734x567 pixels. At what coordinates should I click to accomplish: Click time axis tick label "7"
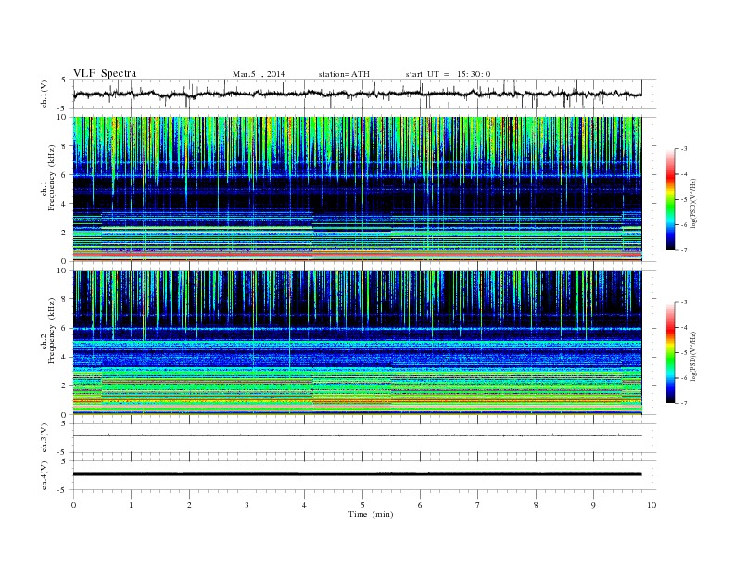[478, 505]
